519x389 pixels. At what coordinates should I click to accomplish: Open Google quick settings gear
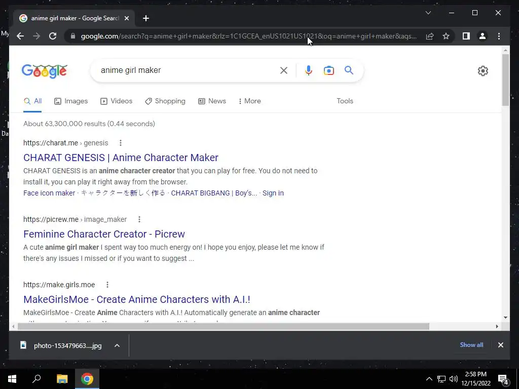(x=483, y=71)
